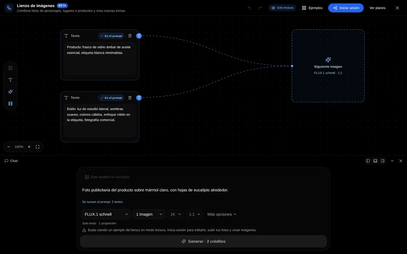Toggle En el prompt on Estilo text node
The width and height of the screenshot is (407, 254).
111,98
